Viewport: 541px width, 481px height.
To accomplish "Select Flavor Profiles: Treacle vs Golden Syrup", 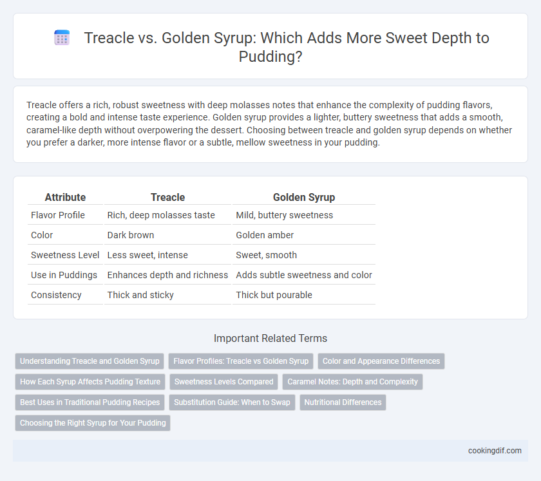I will point(241,361).
